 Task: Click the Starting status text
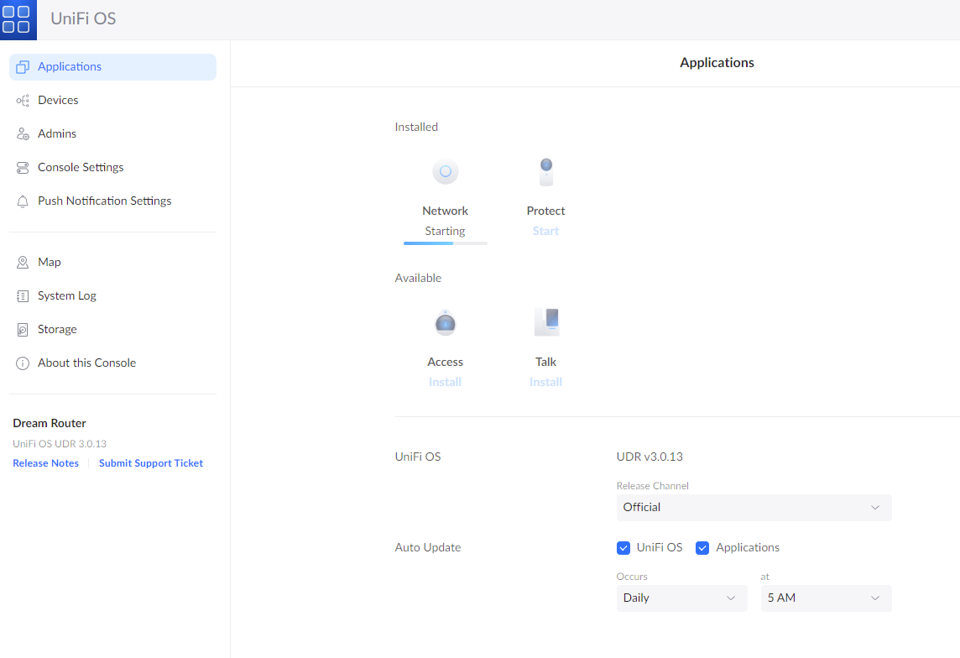[x=445, y=232]
